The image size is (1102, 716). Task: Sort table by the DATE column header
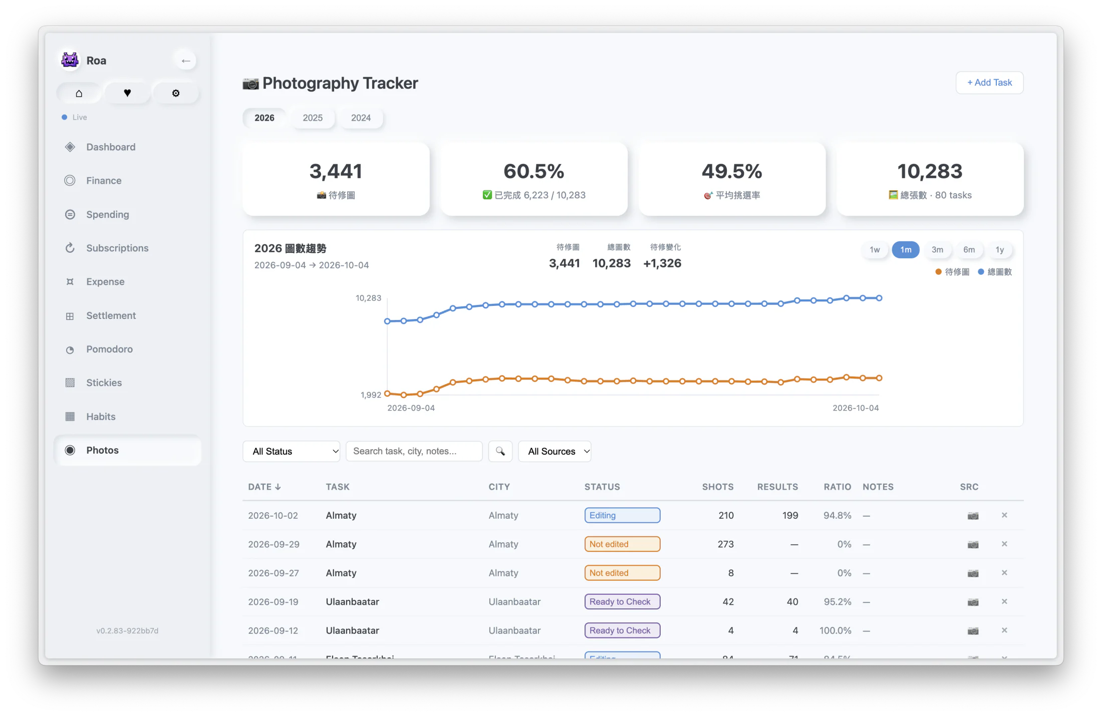264,487
